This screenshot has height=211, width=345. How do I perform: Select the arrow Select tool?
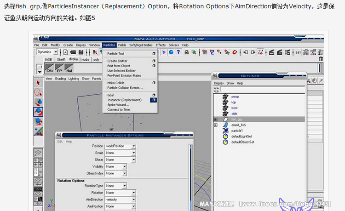click(x=38, y=83)
